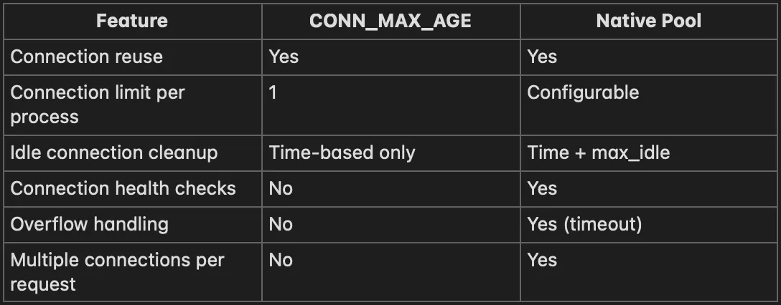Select Native Pool Yes for health checks

coord(542,188)
